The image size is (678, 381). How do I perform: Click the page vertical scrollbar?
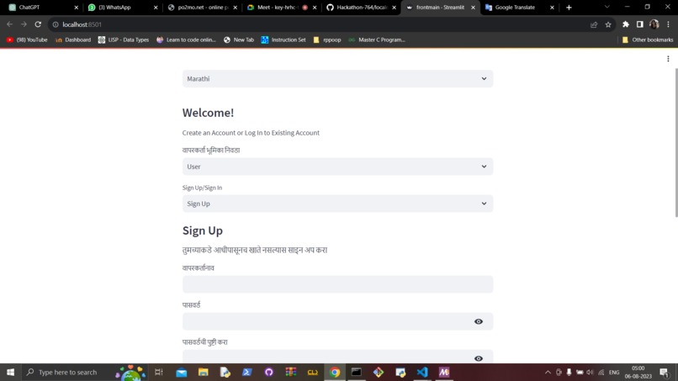(675, 143)
